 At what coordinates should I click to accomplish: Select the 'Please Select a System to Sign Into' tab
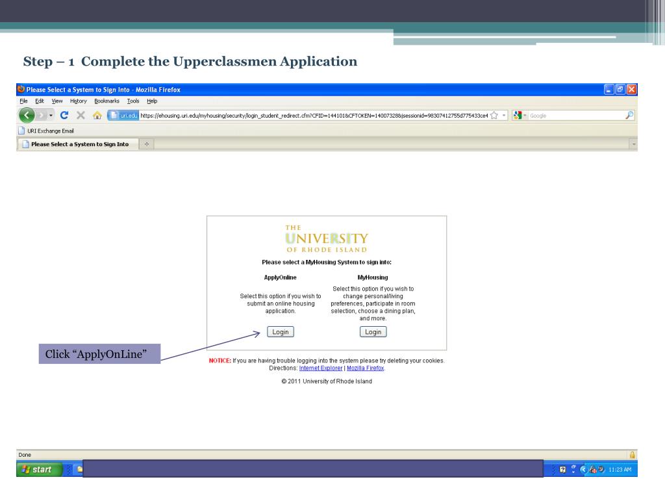click(x=78, y=144)
